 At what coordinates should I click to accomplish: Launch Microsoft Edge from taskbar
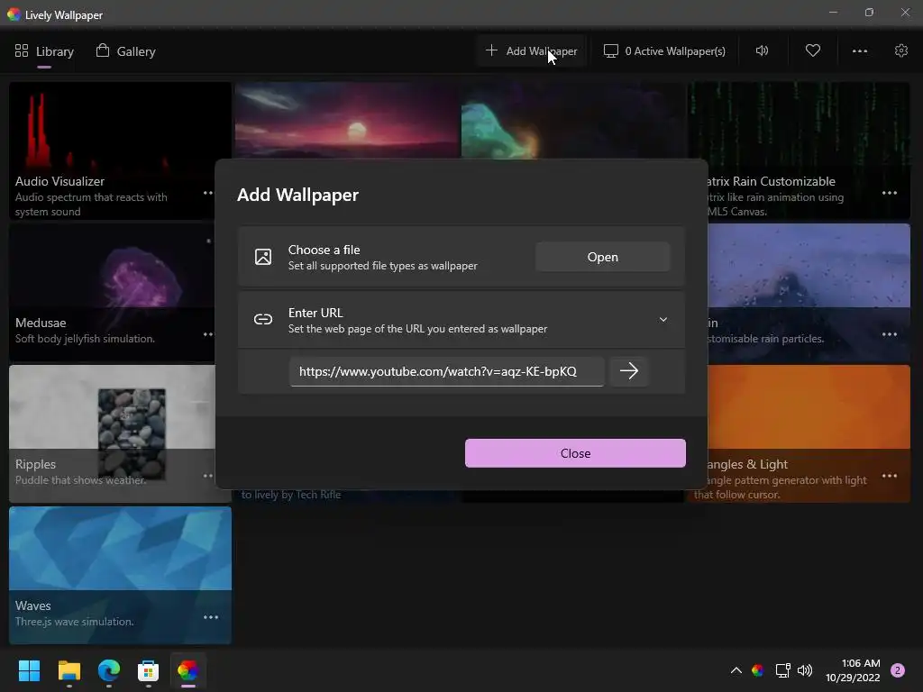109,670
